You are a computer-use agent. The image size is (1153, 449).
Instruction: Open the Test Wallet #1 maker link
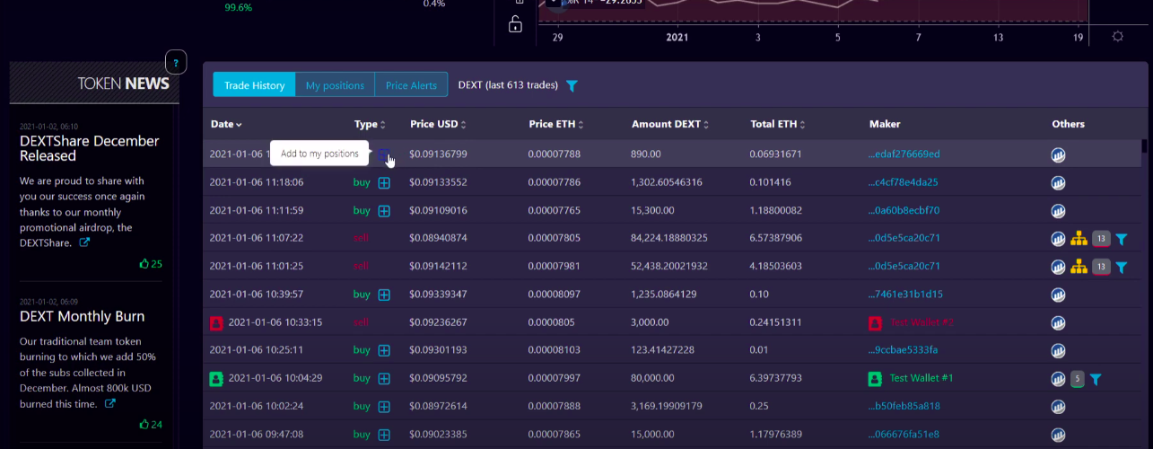coord(922,378)
